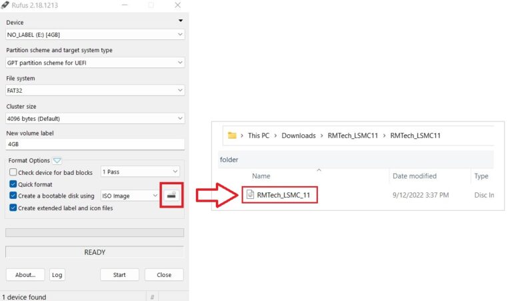This screenshot has width=512, height=301.
Task: Open the Log button
Action: [57, 275]
